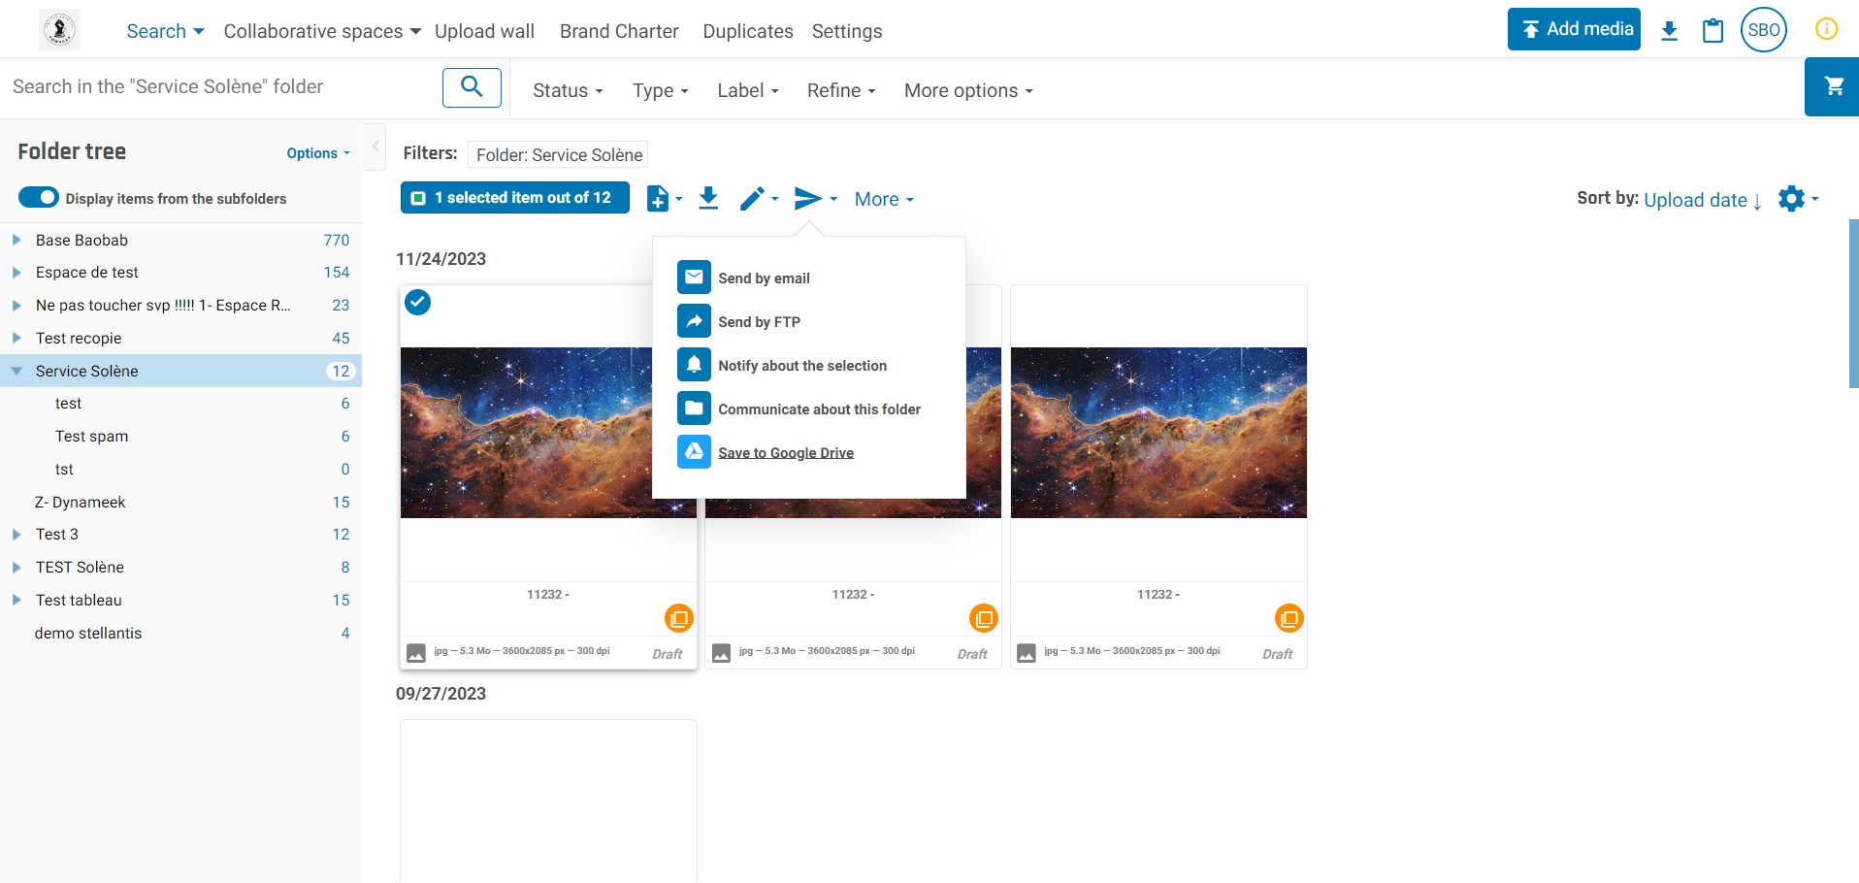The height and width of the screenshot is (883, 1859).
Task: Click the Folder: Service Solène filter tag
Action: click(x=558, y=155)
